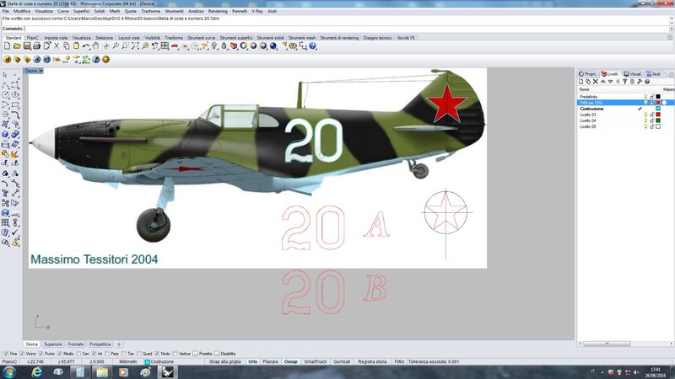Create new layer in Livelli panel
Viewport: 675px width, 379px height.
[580, 81]
